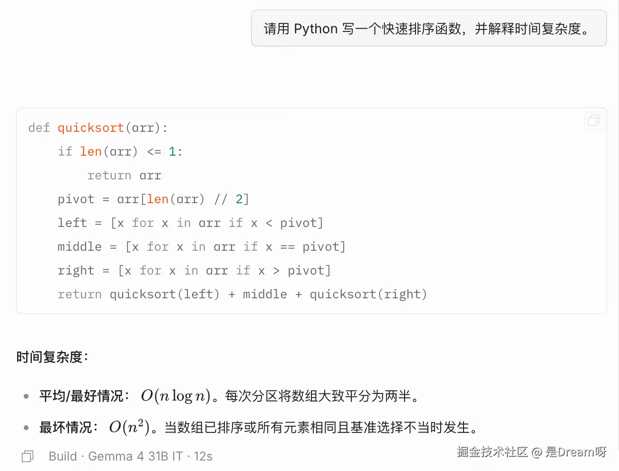This screenshot has width=619, height=471.
Task: Click the orange 'quicksort' function name
Action: tap(91, 128)
